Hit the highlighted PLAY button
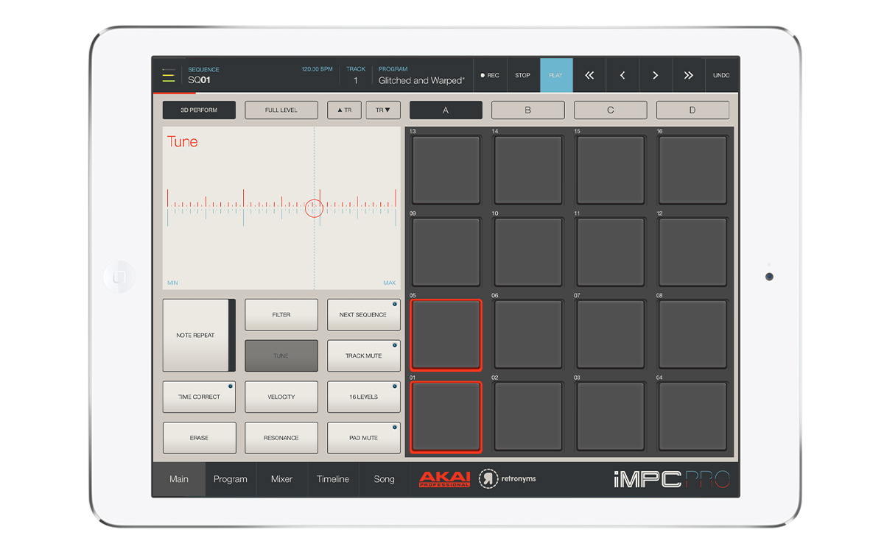This screenshot has height=552, width=884. coord(555,75)
